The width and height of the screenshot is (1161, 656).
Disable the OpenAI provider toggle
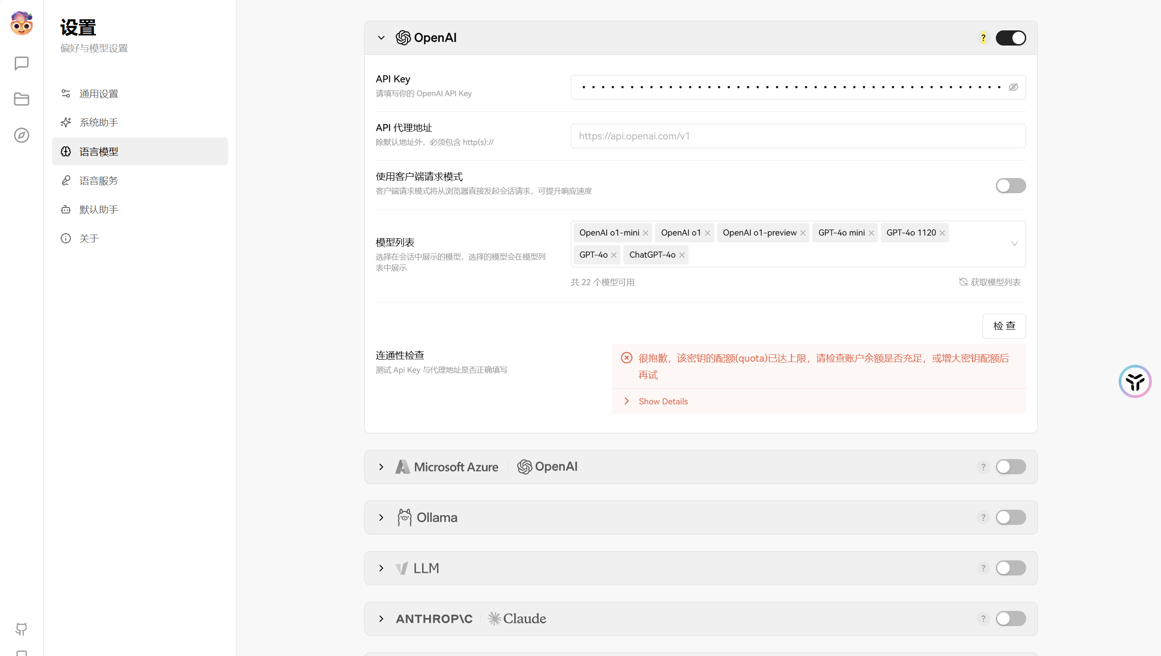tap(1011, 38)
